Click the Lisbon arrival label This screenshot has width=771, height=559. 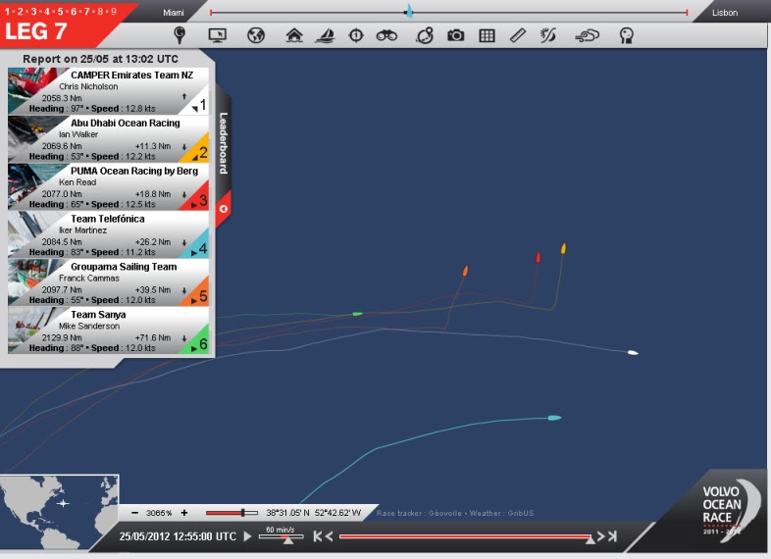pyautogui.click(x=725, y=13)
